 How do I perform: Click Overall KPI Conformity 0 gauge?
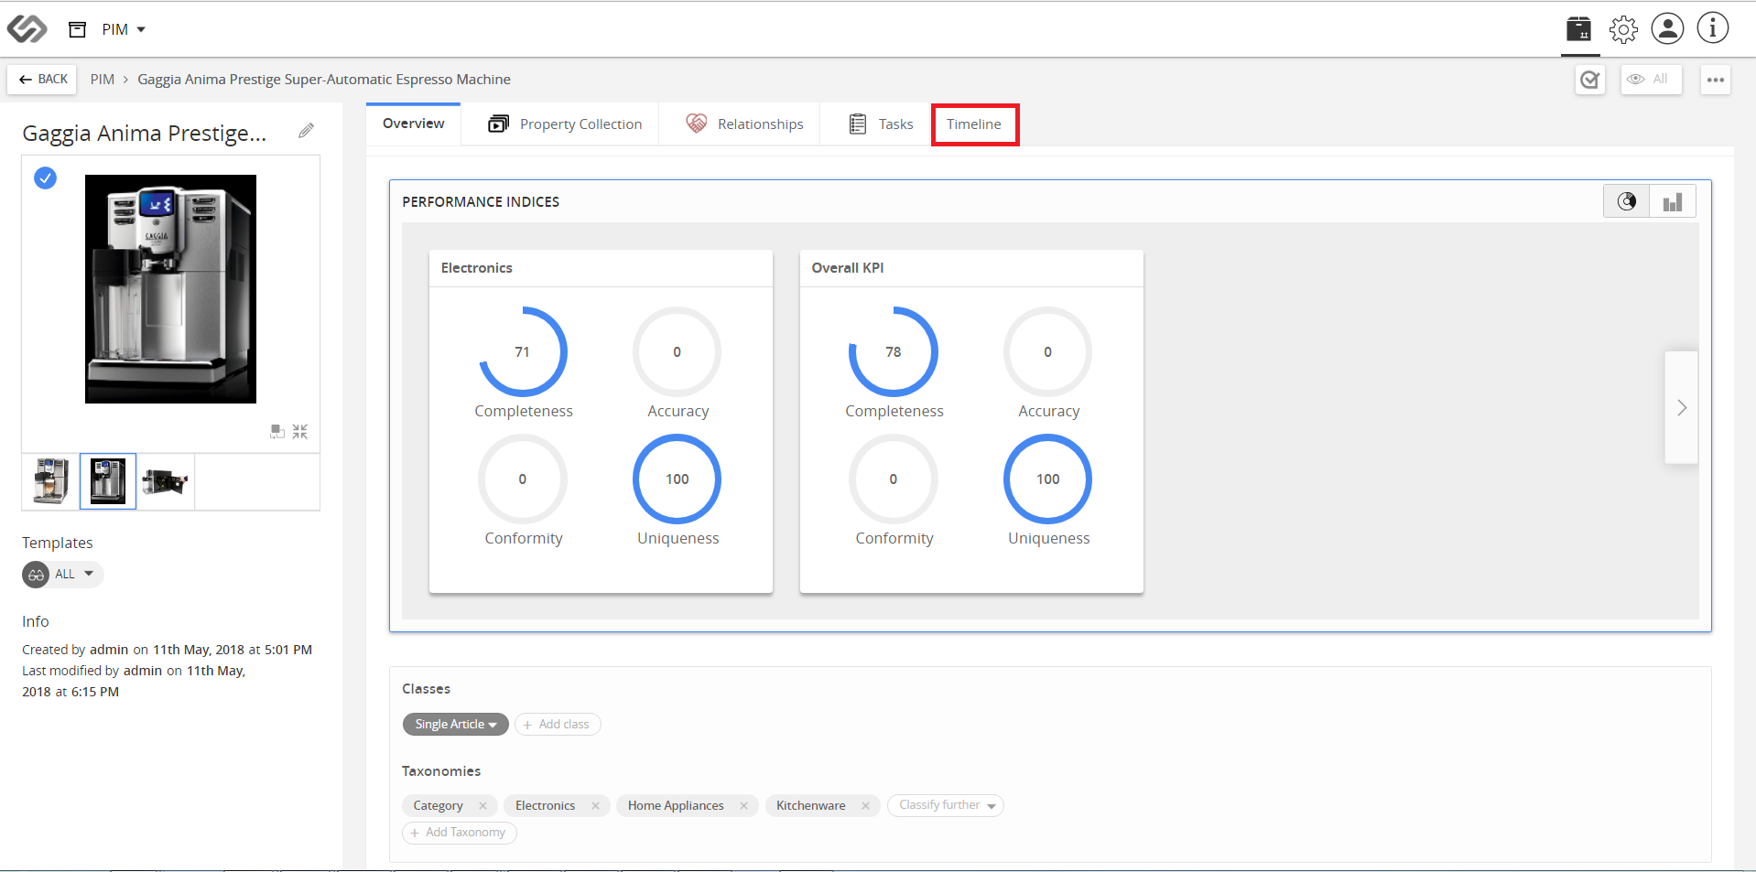pos(894,479)
